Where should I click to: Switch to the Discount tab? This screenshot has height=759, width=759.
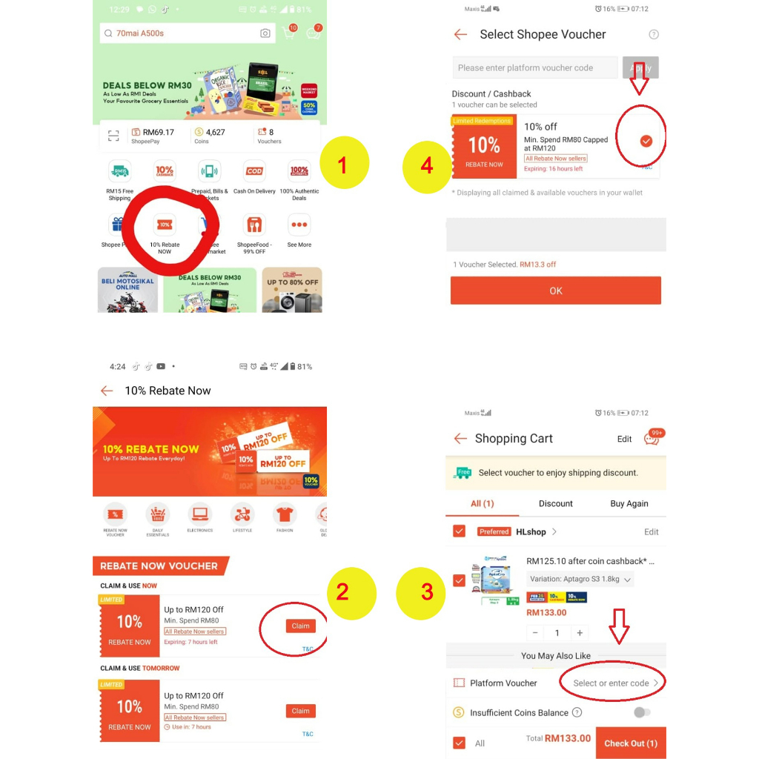[x=555, y=503]
